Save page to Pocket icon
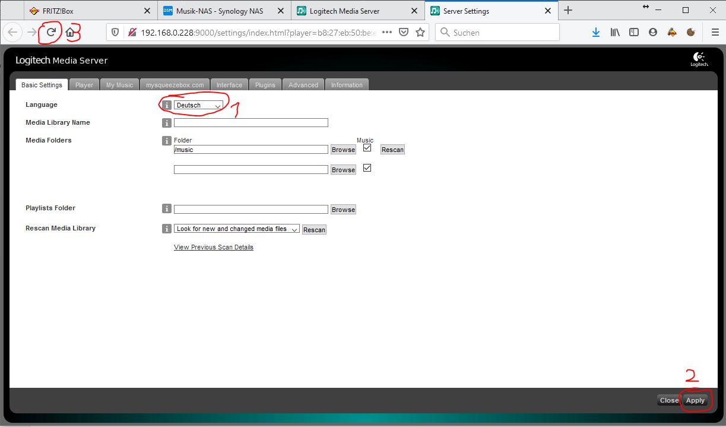726x427 pixels. [x=404, y=33]
